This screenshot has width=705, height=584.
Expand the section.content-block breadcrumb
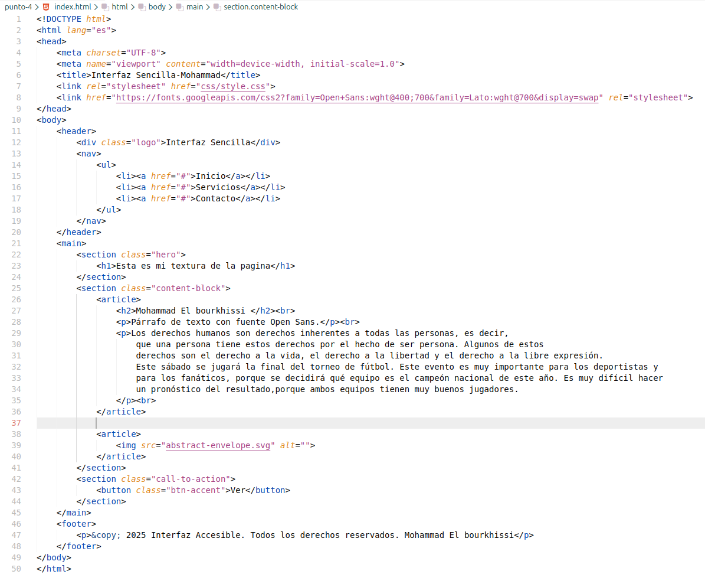261,7
